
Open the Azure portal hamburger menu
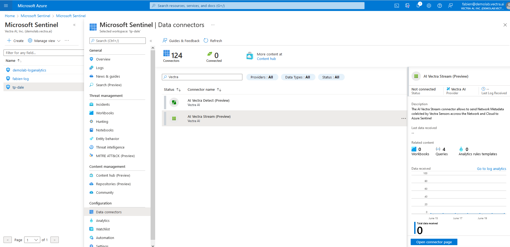click(x=6, y=5)
